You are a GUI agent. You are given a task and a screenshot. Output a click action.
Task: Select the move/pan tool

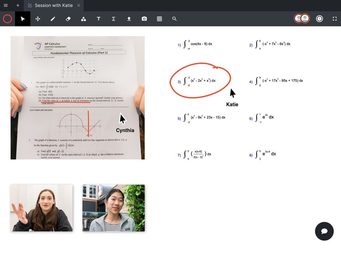click(38, 19)
